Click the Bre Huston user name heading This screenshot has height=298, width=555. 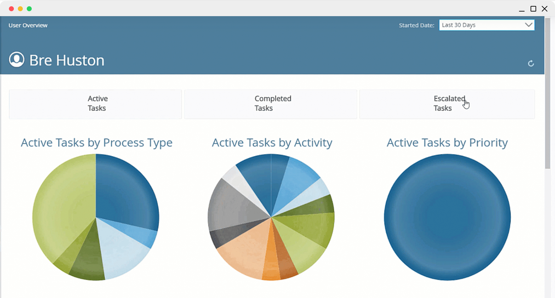pyautogui.click(x=67, y=60)
